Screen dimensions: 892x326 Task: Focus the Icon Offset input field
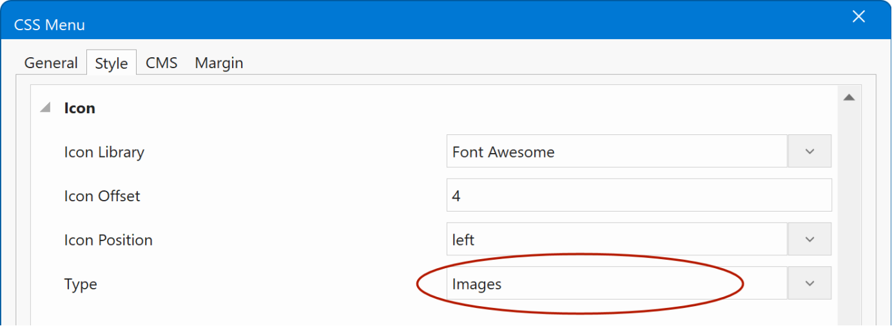coord(638,195)
